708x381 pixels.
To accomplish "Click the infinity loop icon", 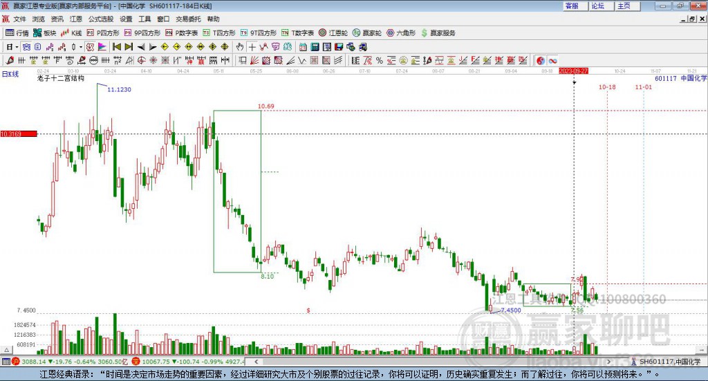I will tap(552, 60).
